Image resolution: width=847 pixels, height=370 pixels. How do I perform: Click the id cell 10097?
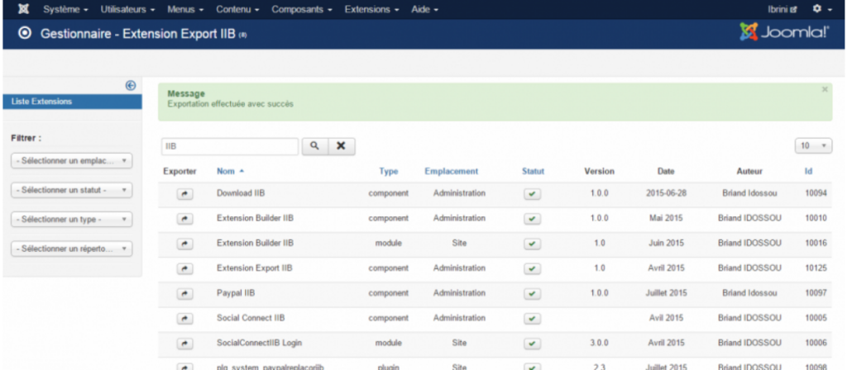point(816,293)
